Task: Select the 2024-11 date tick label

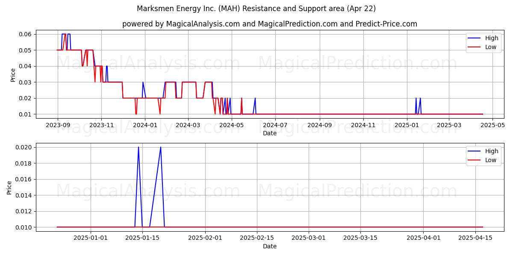Action: coord(363,125)
